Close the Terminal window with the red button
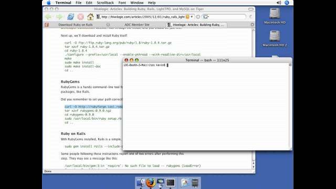 126,60
